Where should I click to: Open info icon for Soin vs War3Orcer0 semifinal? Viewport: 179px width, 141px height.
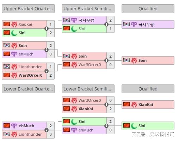(106, 60)
